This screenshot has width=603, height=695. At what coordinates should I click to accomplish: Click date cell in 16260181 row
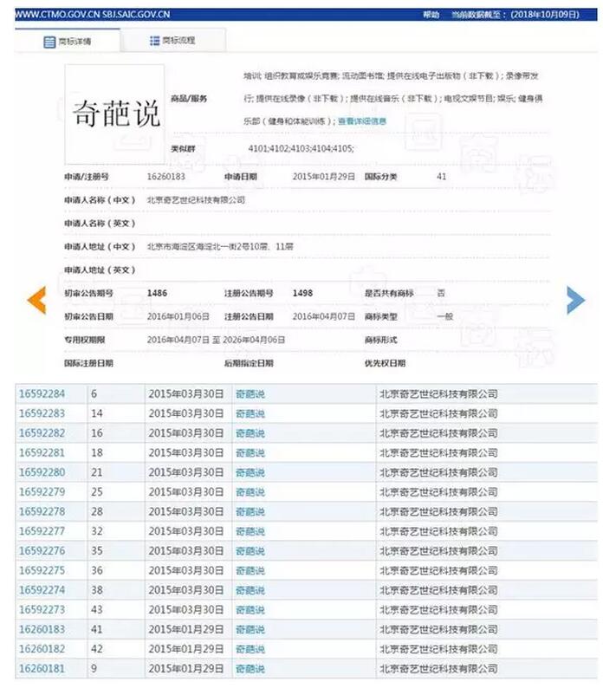tap(188, 668)
